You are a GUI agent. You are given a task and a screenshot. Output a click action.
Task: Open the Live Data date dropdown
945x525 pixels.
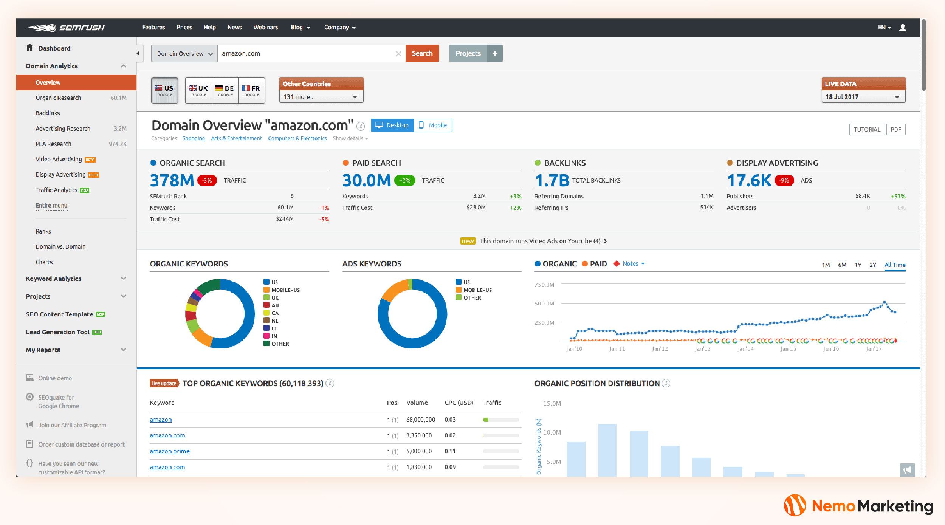(x=863, y=97)
